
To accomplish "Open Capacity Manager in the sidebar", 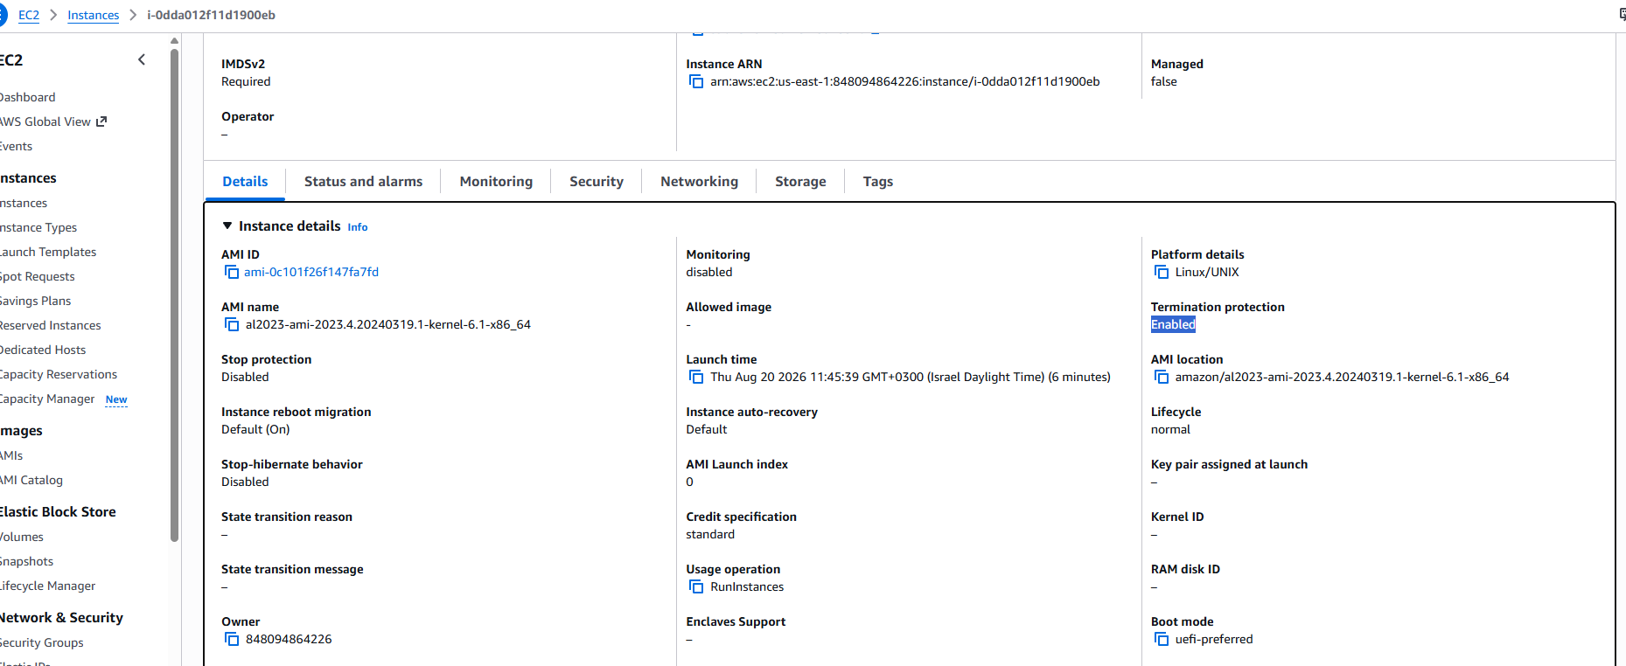I will [x=46, y=399].
